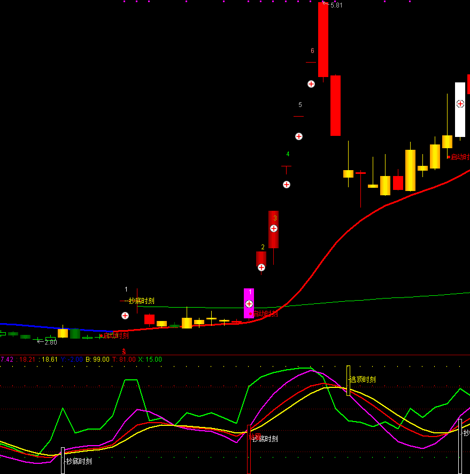Click the plus marker on candle number 3
This screenshot has height=474, width=470.
274,228
